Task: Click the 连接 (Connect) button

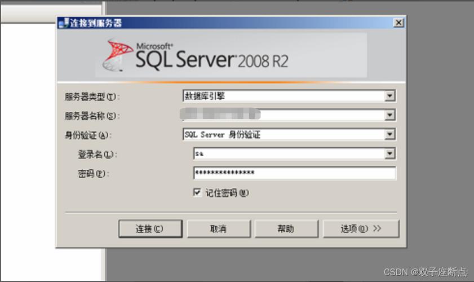Action: [x=150, y=229]
